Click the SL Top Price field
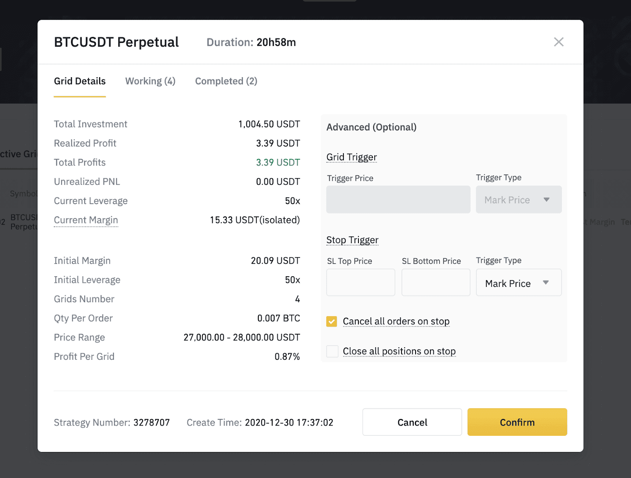 (360, 282)
